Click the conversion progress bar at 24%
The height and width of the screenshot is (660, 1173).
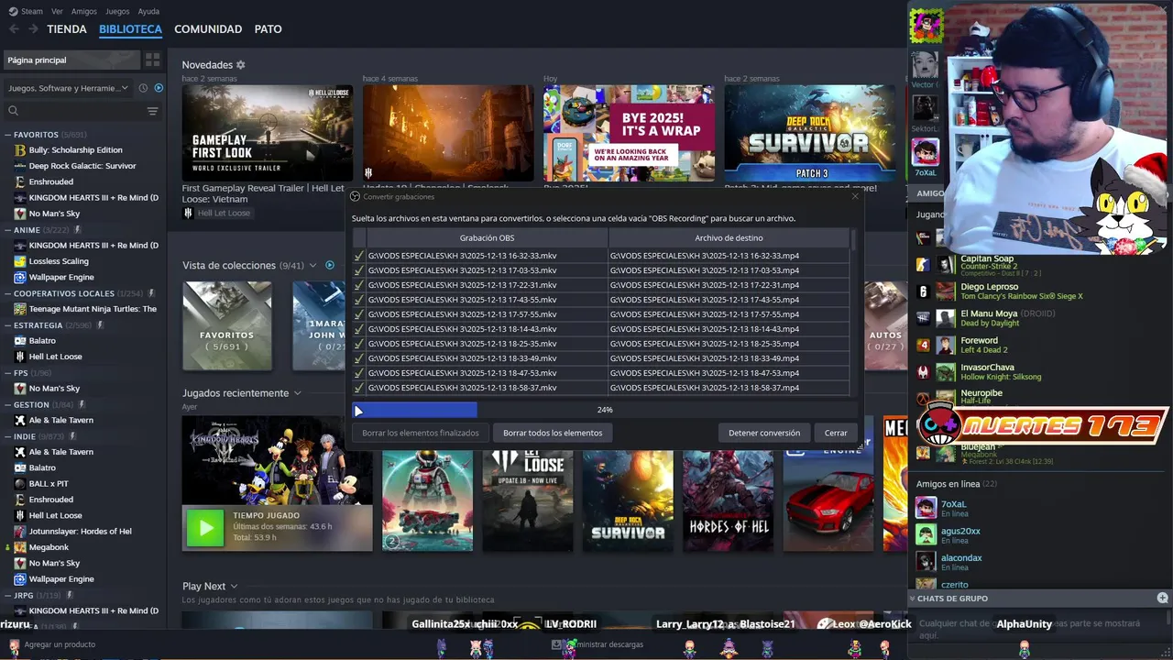(x=605, y=410)
